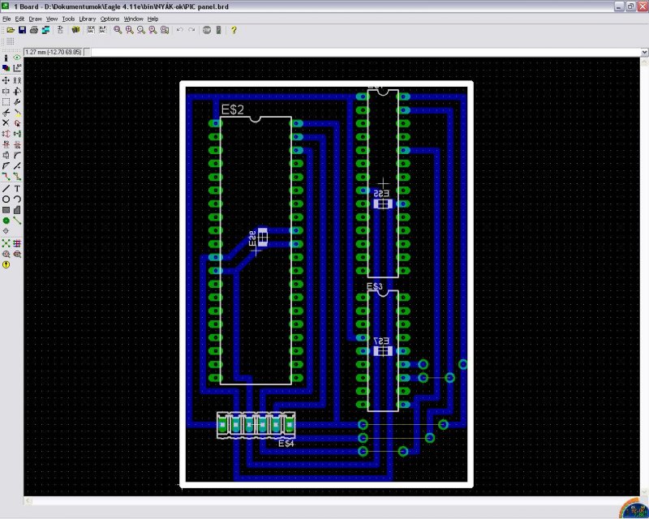The image size is (649, 519).
Task: Select the Cut scissors tool
Action: click(6, 113)
